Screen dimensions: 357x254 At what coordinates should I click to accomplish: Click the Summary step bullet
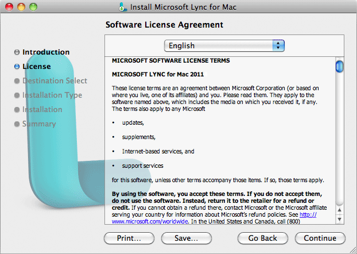pos(17,124)
